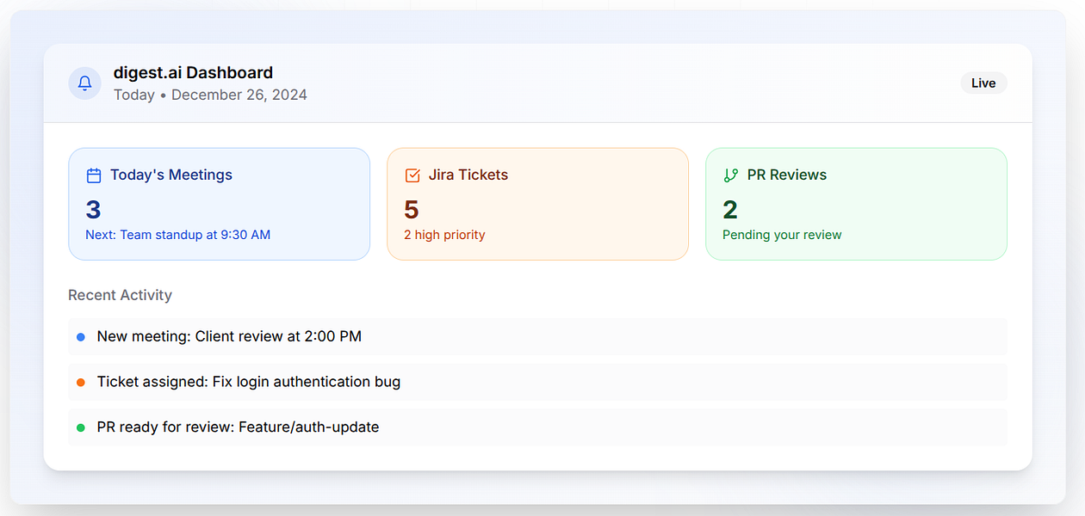Click the Pending your review text
Viewport: 1085px width, 516px height.
[782, 235]
